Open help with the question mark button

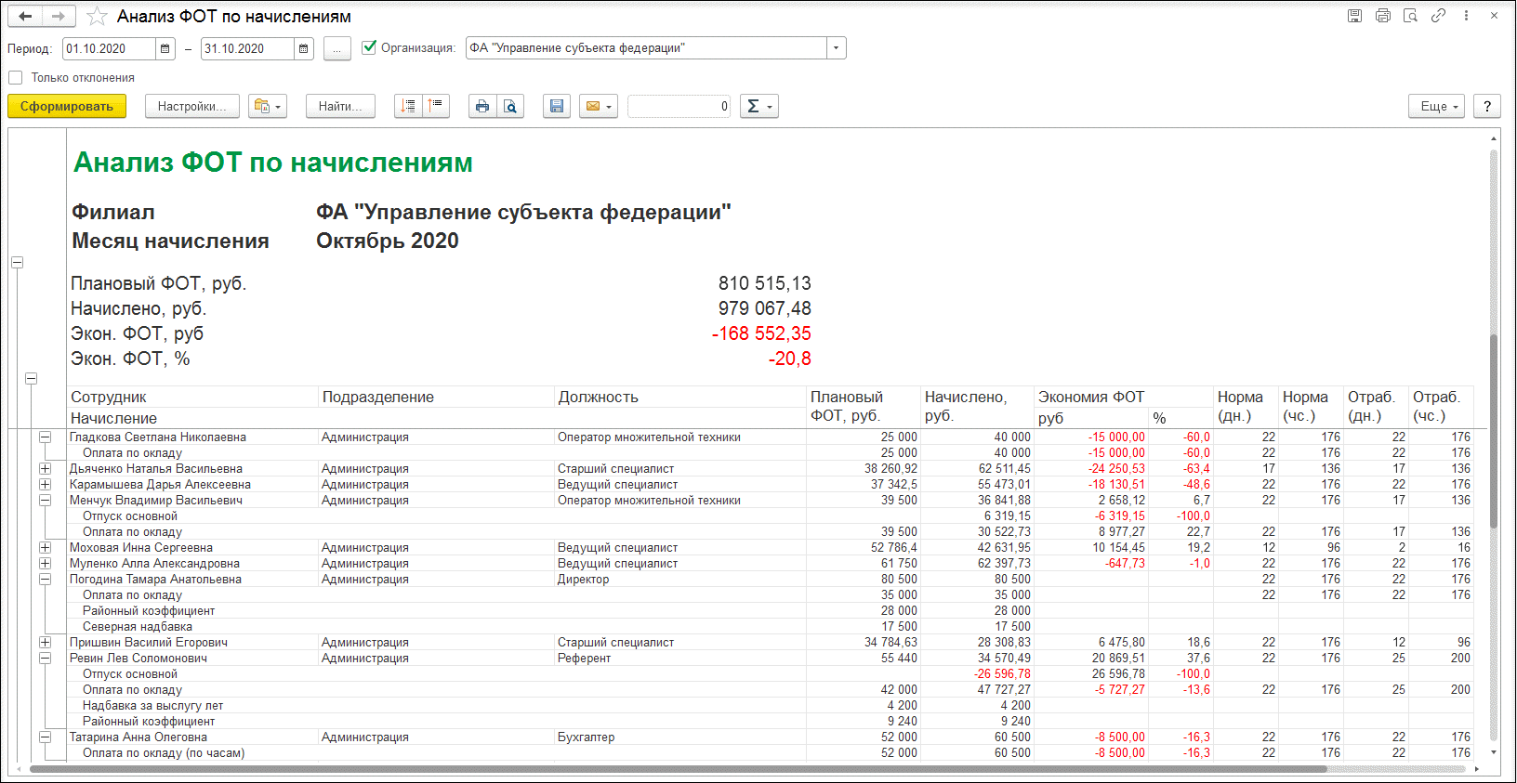click(x=1487, y=106)
